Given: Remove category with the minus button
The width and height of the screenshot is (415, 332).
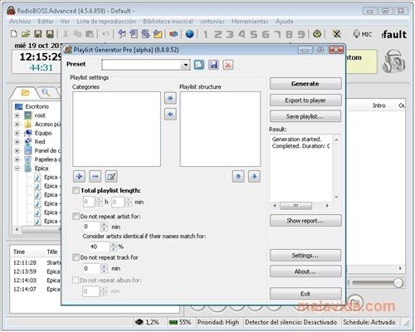Looking at the screenshot, I should (95, 176).
